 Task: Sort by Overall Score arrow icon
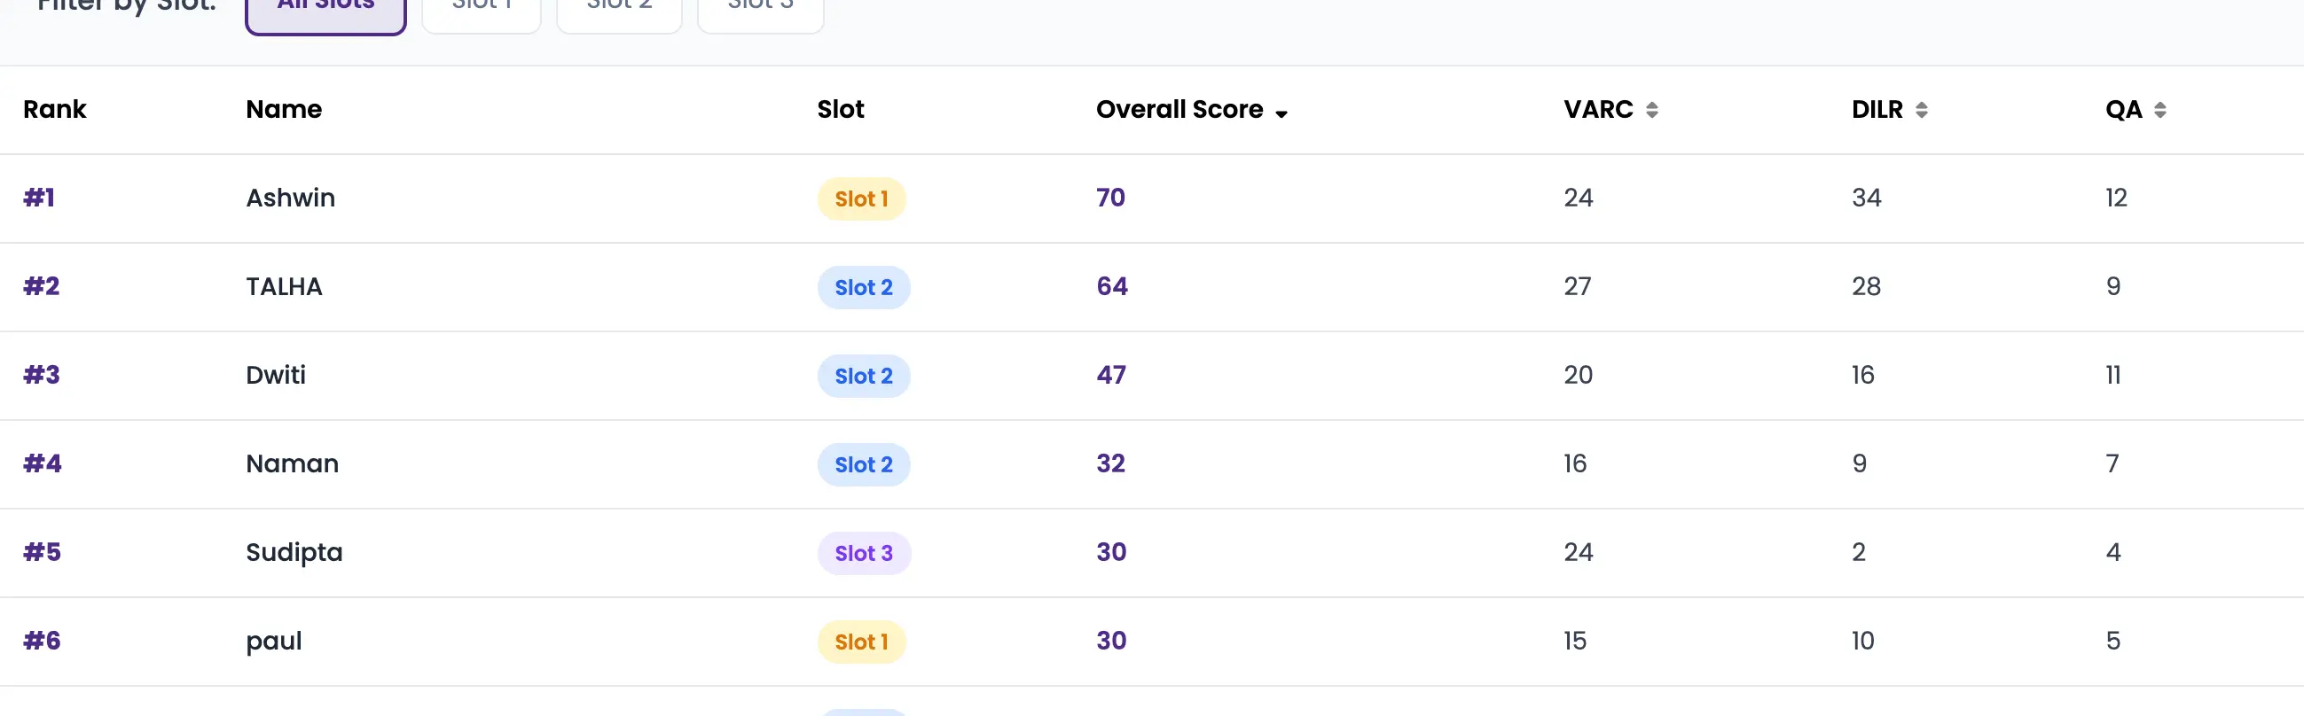(x=1281, y=113)
